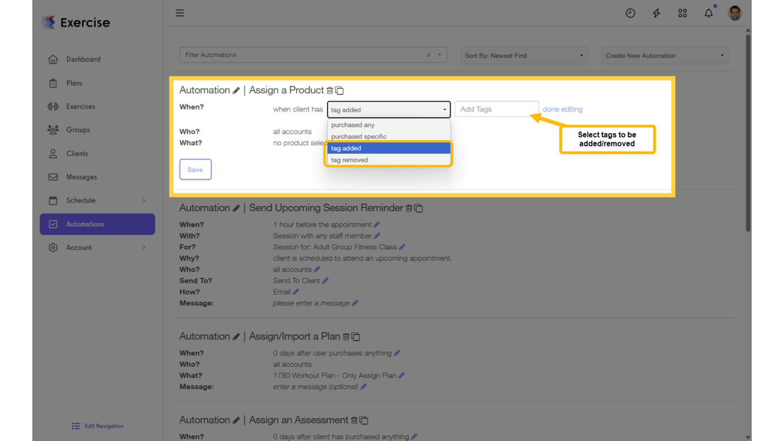Click the Add Tags input field
Image resolution: width=784 pixels, height=441 pixels.
pos(496,109)
